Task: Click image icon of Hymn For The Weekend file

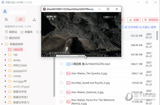Action: pos(68,102)
